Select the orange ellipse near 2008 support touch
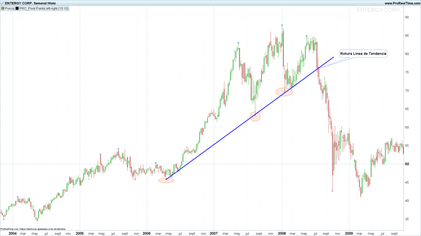 (284, 92)
